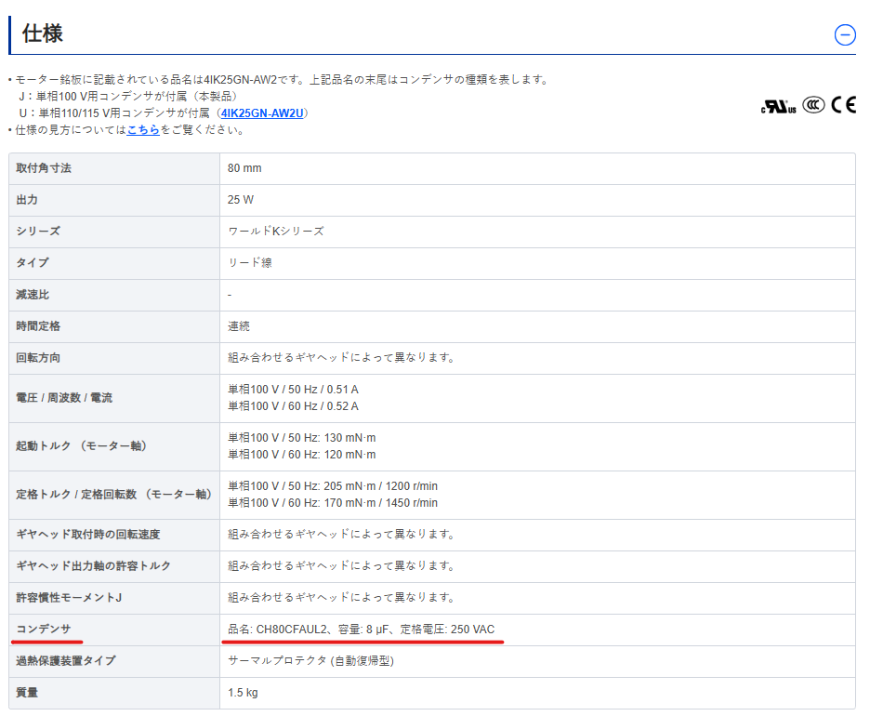Select the シリーズ row label
The width and height of the screenshot is (870, 716).
38,232
